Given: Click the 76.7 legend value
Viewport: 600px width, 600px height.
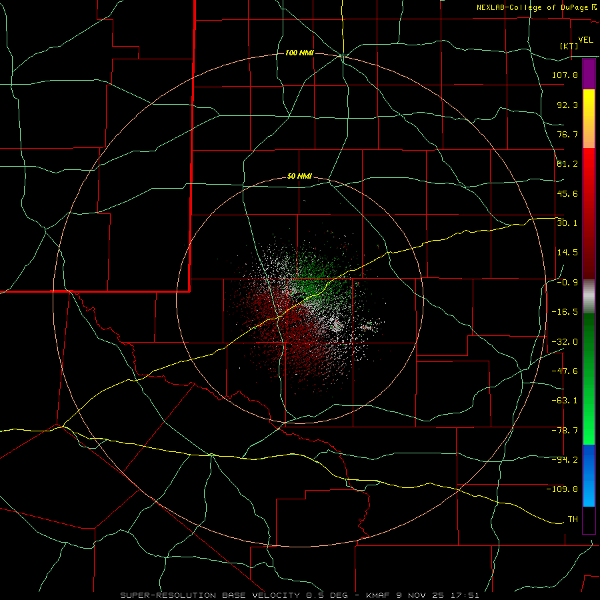Looking at the screenshot, I should click(x=567, y=134).
